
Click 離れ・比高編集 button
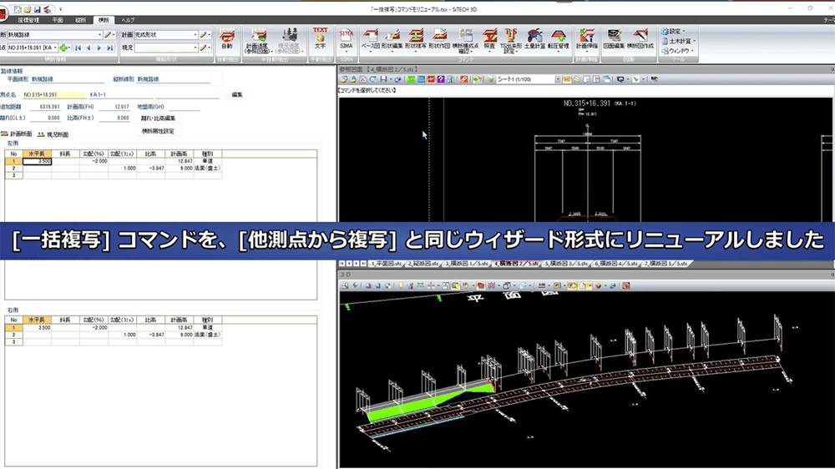[158, 119]
